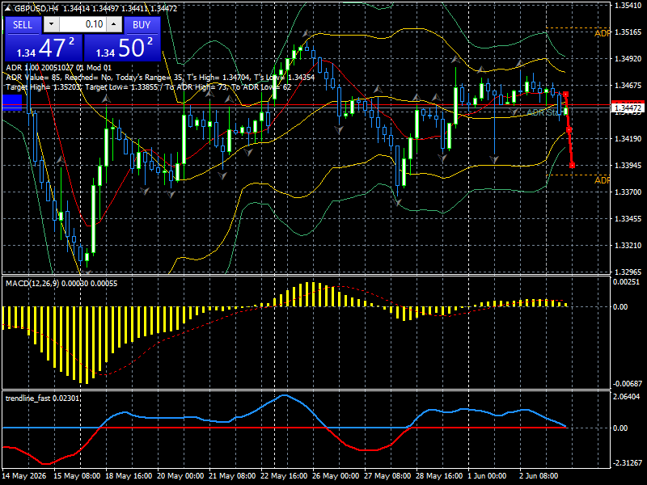Click the 1.33455 price scale label
The width and height of the screenshot is (647, 485).
point(628,218)
